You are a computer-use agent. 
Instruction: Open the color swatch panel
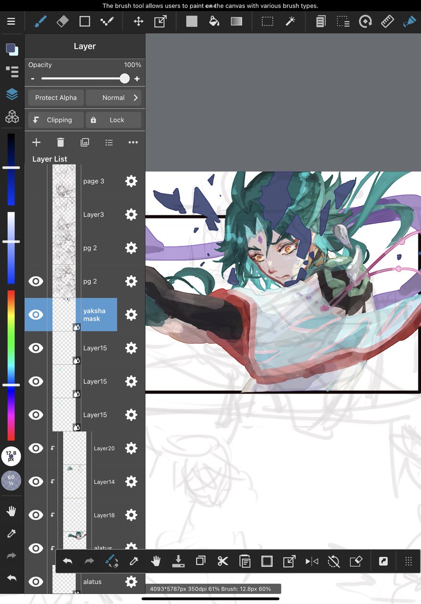click(x=12, y=49)
